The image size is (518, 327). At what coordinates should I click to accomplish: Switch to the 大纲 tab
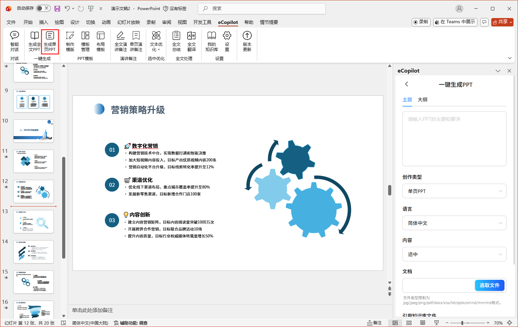click(423, 100)
